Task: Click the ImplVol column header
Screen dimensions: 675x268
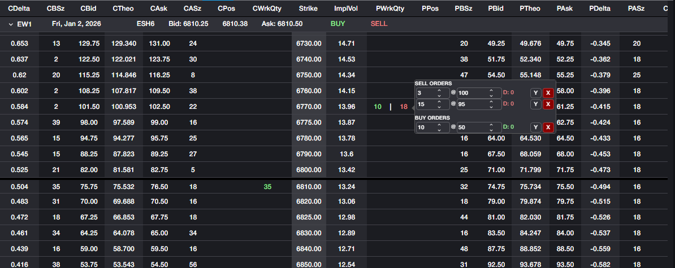Action: point(345,9)
